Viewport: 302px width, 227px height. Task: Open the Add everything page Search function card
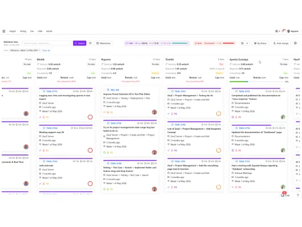coord(194,174)
